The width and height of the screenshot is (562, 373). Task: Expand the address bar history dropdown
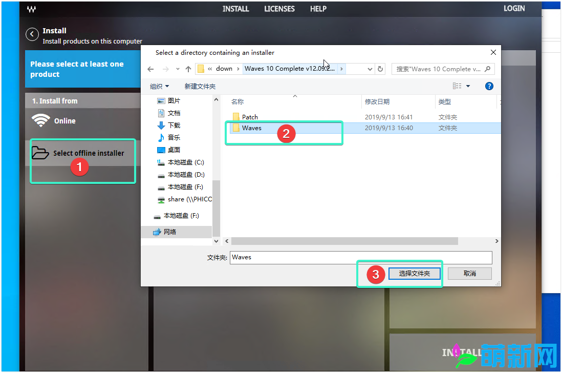pyautogui.click(x=370, y=69)
